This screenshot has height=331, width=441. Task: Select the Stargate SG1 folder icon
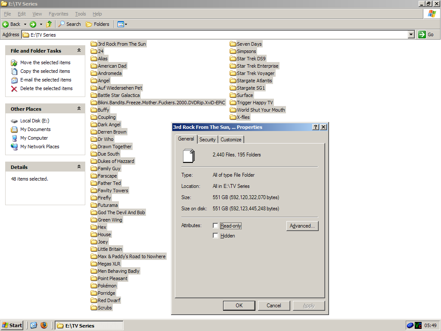(x=233, y=88)
